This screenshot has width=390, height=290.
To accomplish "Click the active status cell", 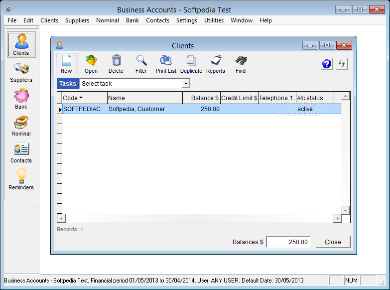I will tap(315, 109).
